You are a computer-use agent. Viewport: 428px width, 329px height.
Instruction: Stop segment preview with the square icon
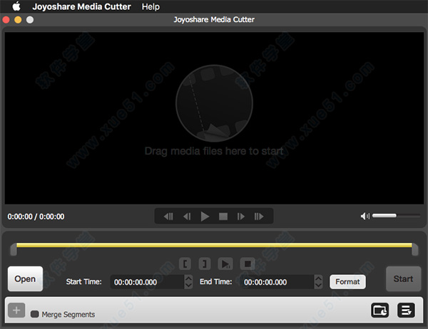(x=248, y=264)
